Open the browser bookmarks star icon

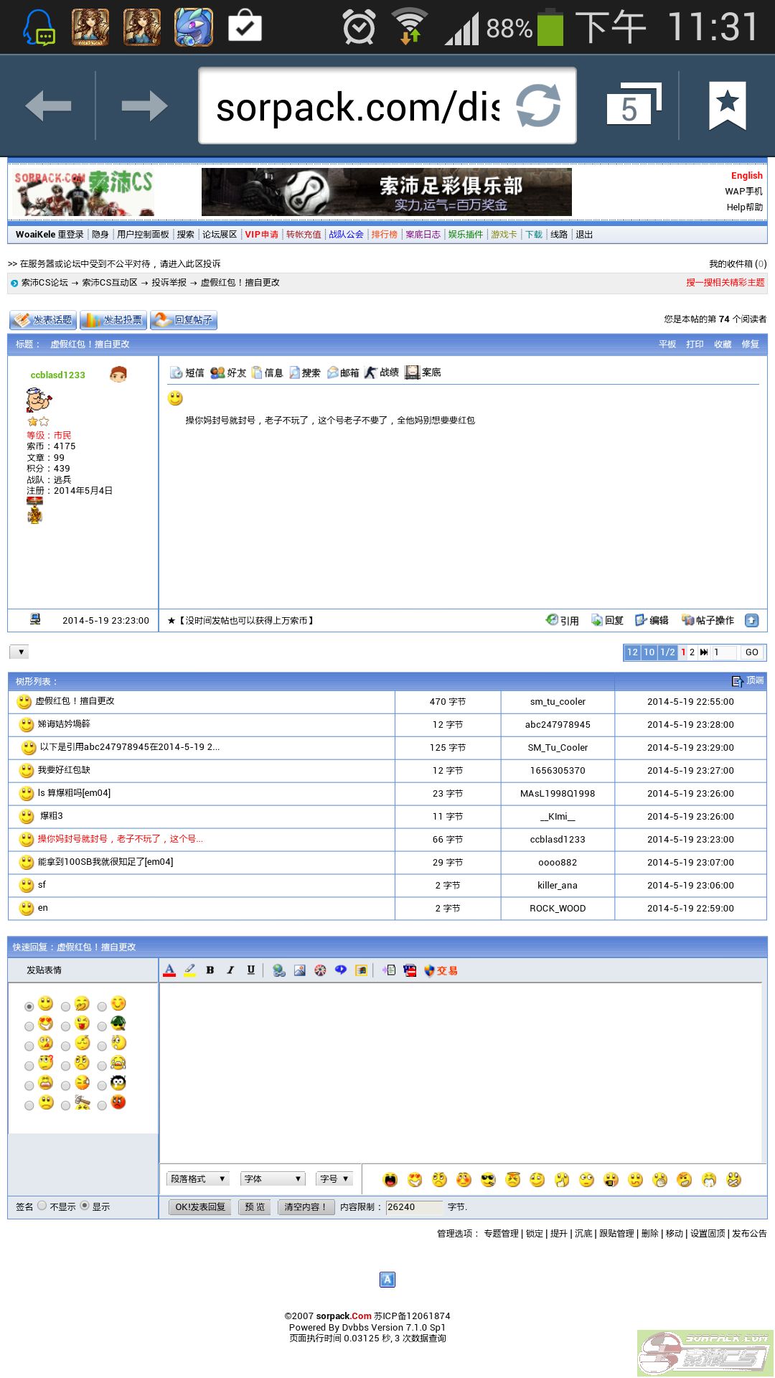pos(727,106)
